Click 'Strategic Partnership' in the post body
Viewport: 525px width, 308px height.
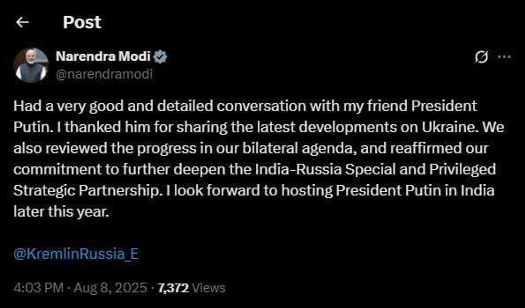(x=86, y=191)
